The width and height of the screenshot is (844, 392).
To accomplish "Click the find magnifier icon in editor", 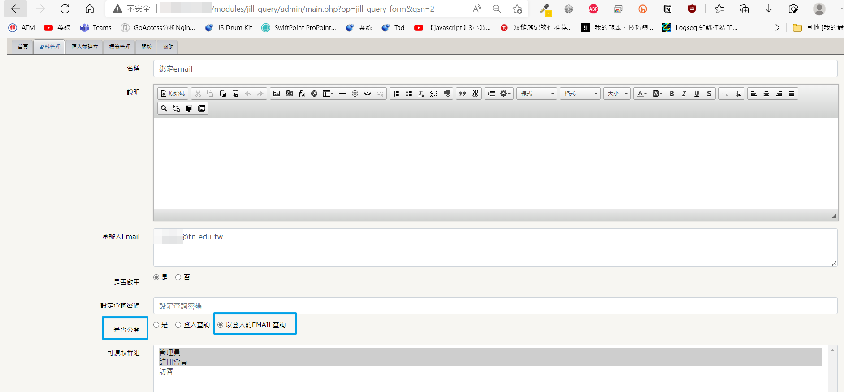I will (x=164, y=108).
